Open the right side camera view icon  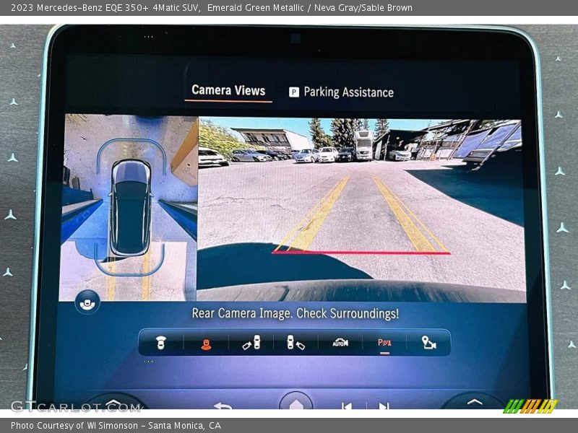click(x=295, y=344)
